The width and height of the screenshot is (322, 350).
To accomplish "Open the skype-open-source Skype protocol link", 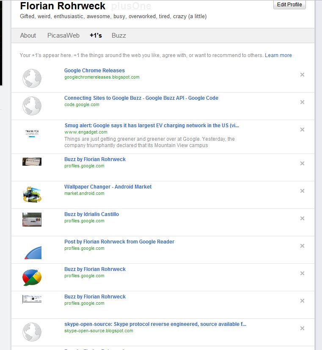I will [155, 324].
